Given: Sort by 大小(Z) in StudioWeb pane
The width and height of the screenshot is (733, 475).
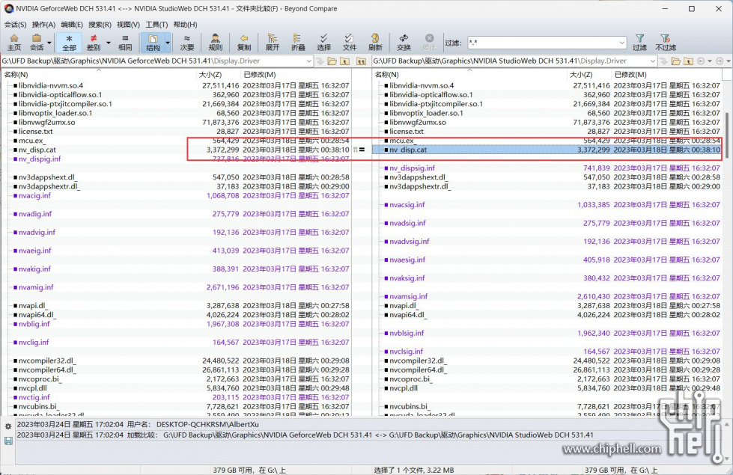Looking at the screenshot, I should [x=589, y=75].
